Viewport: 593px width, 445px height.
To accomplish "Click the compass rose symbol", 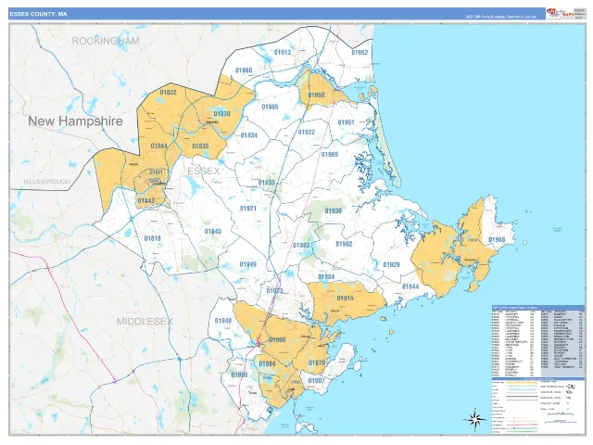I will (474, 419).
